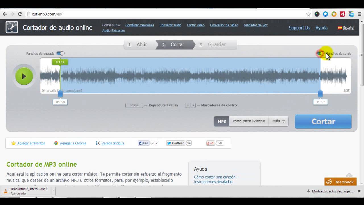The height and width of the screenshot is (205, 364).
Task: Open the Grabador de voz link
Action: coord(256,25)
